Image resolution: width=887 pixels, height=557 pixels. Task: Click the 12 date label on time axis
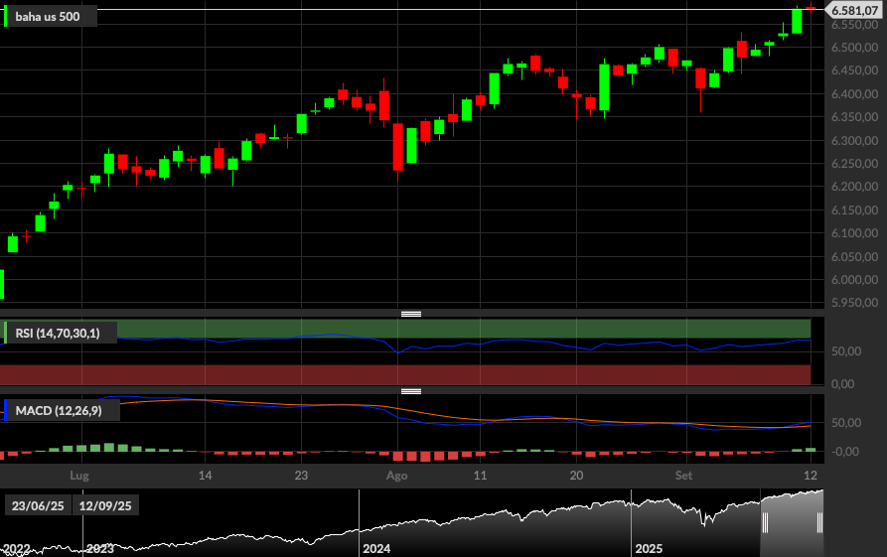pyautogui.click(x=811, y=476)
